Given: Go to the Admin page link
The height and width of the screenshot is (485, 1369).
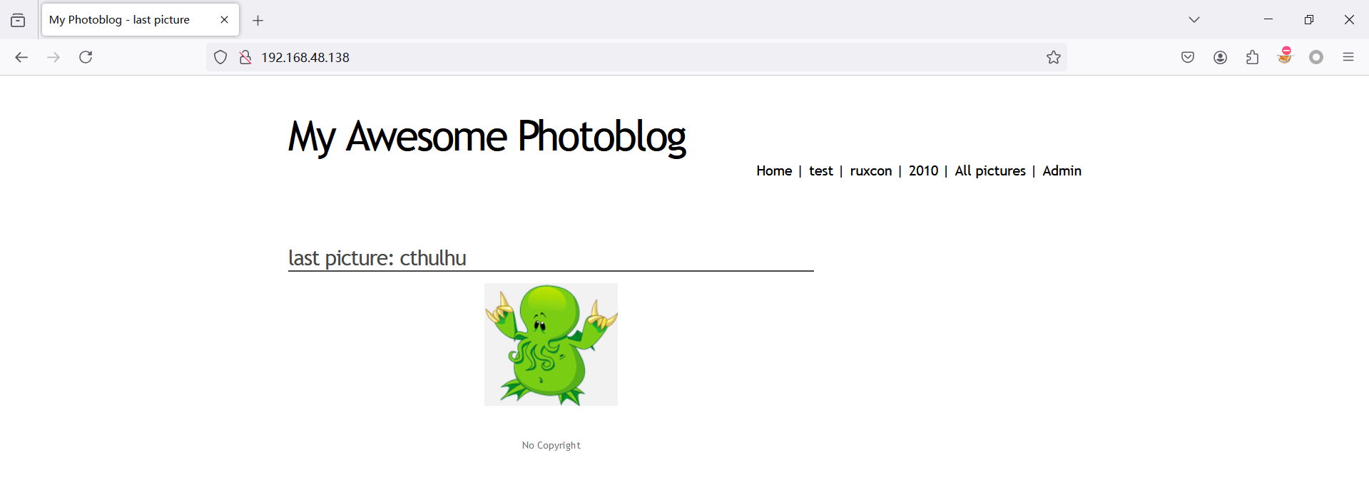Looking at the screenshot, I should [x=1062, y=170].
